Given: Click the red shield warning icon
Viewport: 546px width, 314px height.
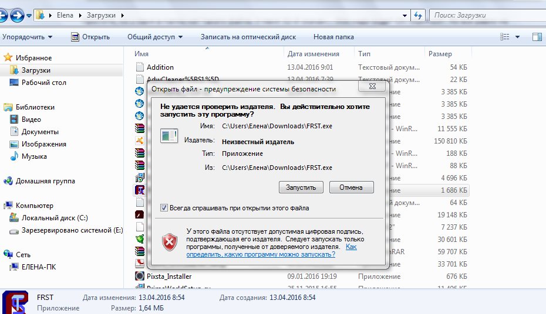Looking at the screenshot, I should click(170, 242).
